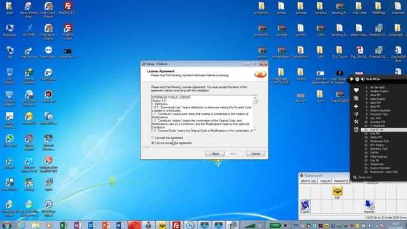The image size is (407, 229).
Task: Select station 'NTV Radyo' in radio list
Action: 377,145
